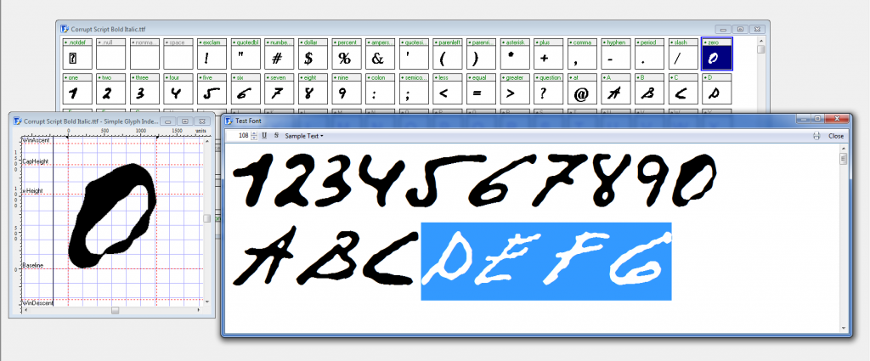
Task: Select the dollar glyph cell
Action: [x=313, y=54]
